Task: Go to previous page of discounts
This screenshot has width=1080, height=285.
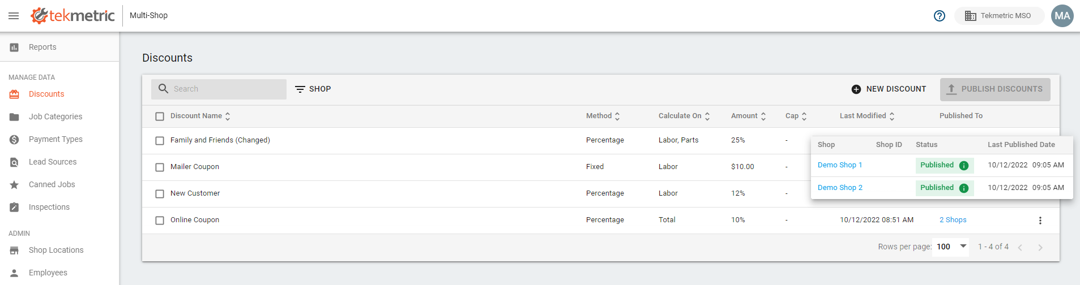Action: [1020, 247]
